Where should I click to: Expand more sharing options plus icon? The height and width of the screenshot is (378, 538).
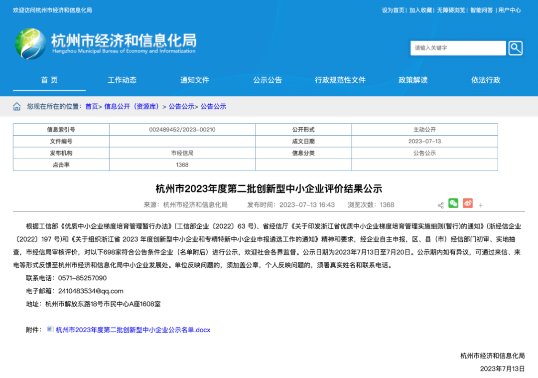tap(481, 205)
